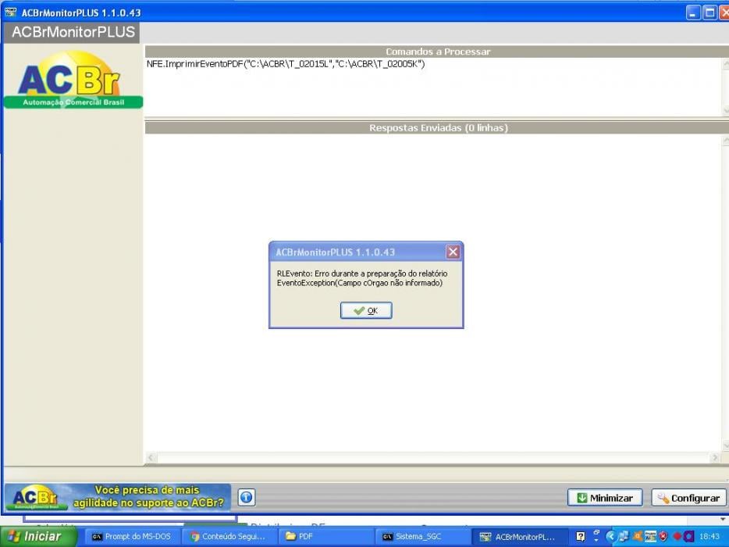Image resolution: width=729 pixels, height=547 pixels.
Task: Click the Respostas Enviadas (0 linhas) header
Action: pos(437,127)
